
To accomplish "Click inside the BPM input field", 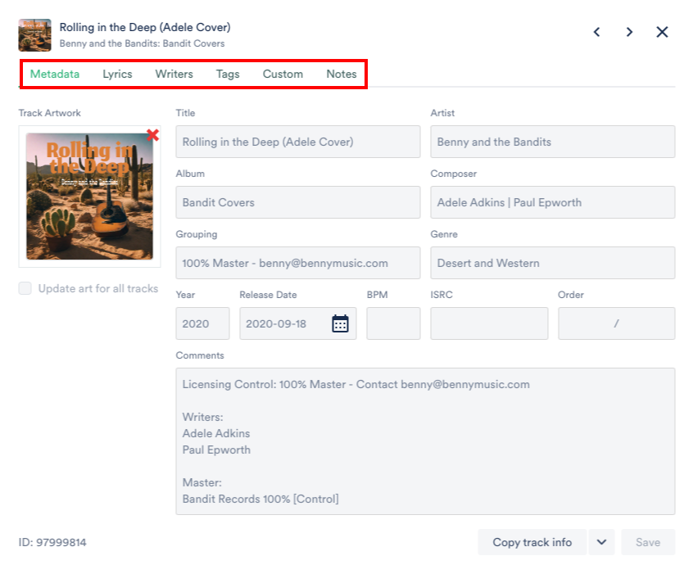I will 393,323.
